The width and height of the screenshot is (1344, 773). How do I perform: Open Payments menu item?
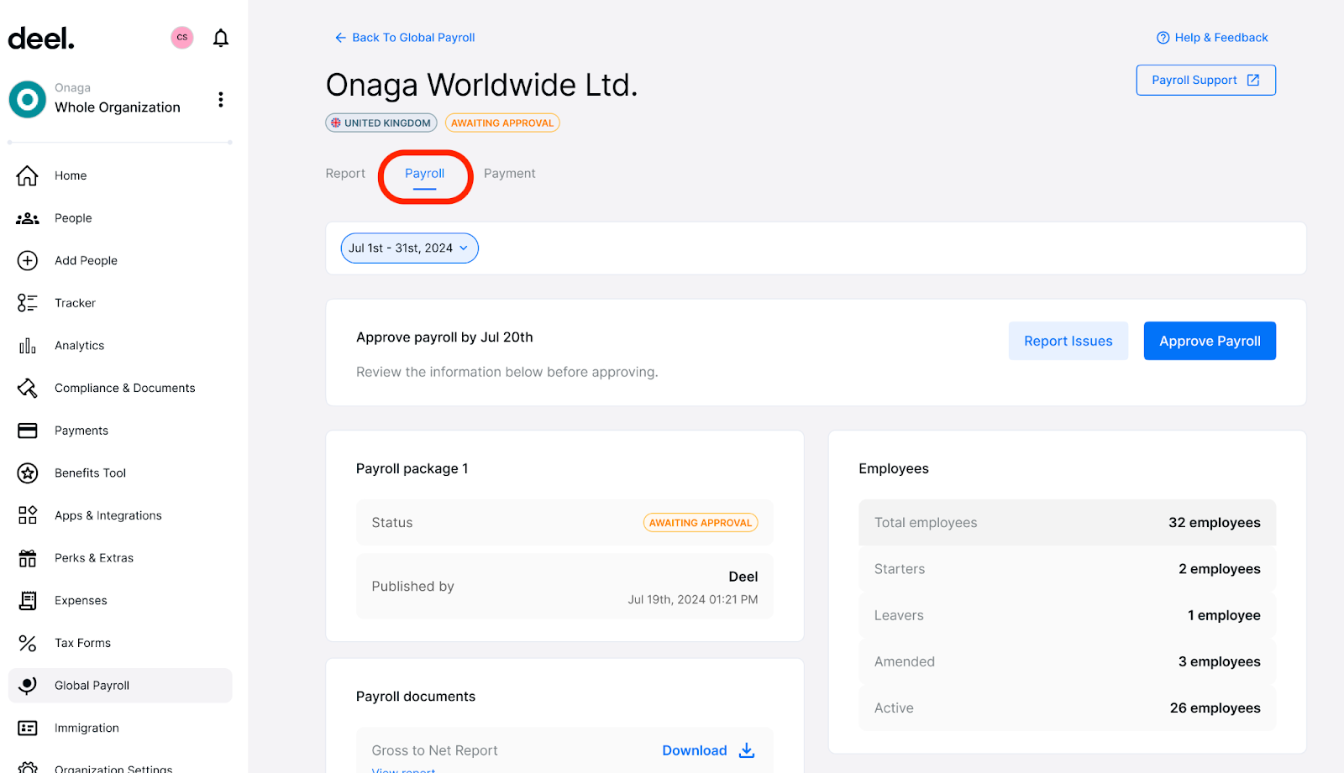pyautogui.click(x=120, y=431)
